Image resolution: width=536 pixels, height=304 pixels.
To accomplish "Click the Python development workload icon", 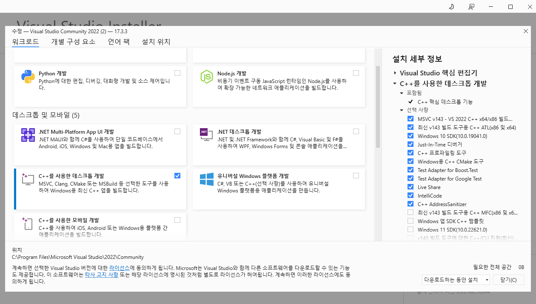I will pyautogui.click(x=28, y=77).
